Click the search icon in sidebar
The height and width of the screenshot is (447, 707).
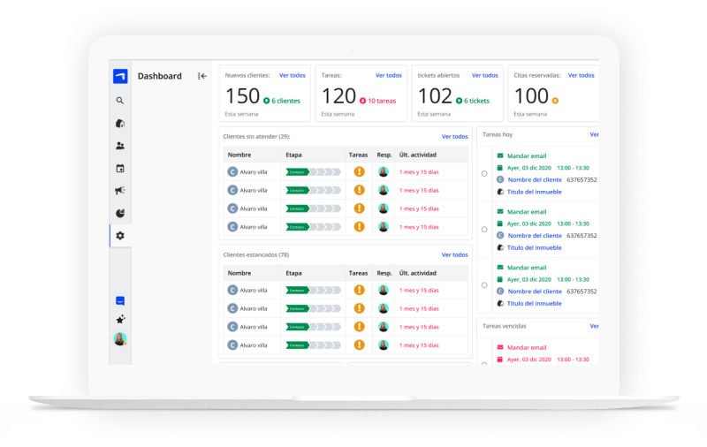pyautogui.click(x=120, y=101)
